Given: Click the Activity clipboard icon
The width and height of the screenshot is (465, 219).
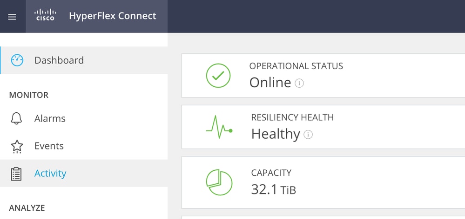Looking at the screenshot, I should [17, 174].
